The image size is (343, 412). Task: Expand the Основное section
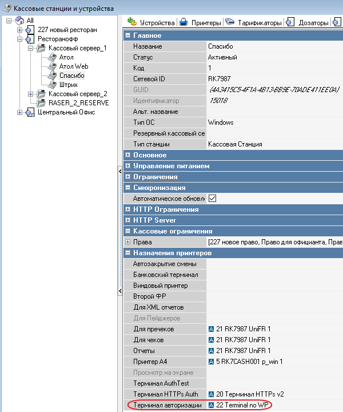(x=127, y=155)
